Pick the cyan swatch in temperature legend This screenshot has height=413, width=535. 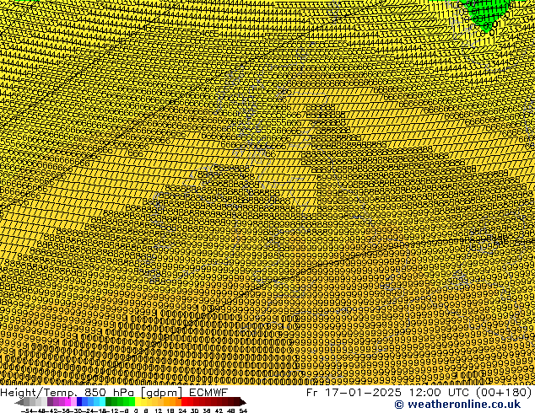[100, 401]
